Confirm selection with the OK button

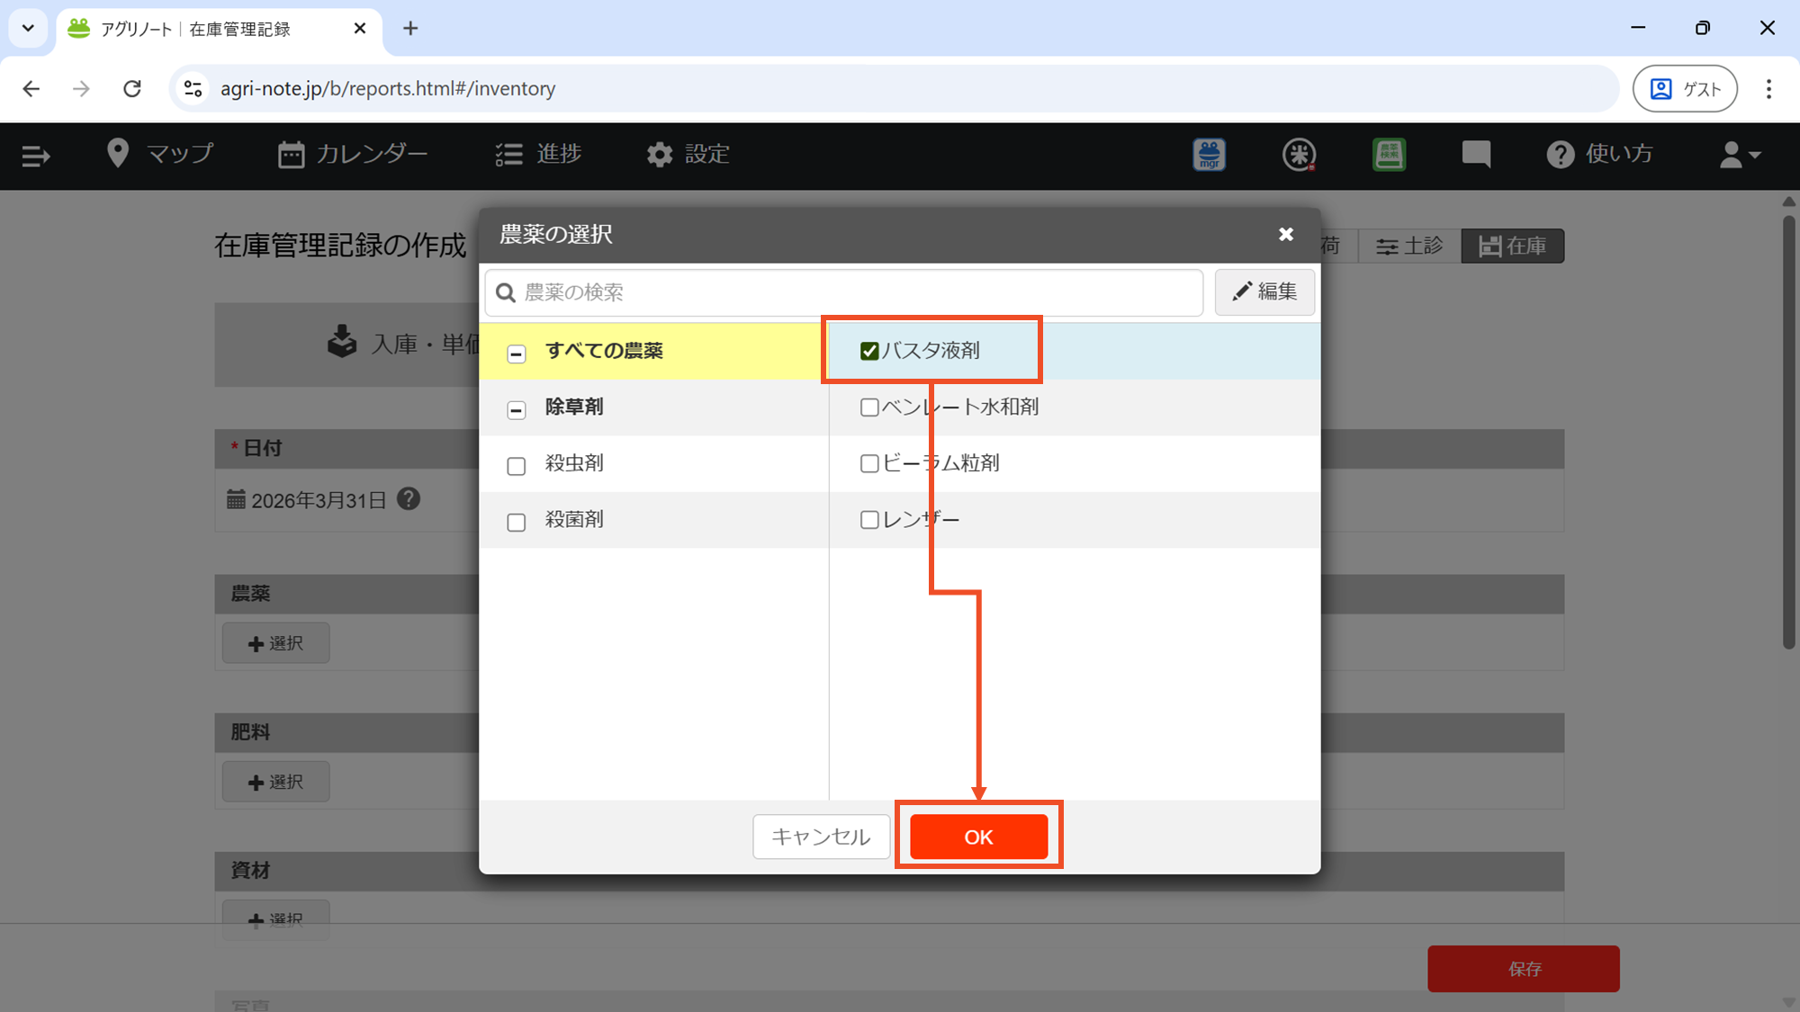[978, 837]
